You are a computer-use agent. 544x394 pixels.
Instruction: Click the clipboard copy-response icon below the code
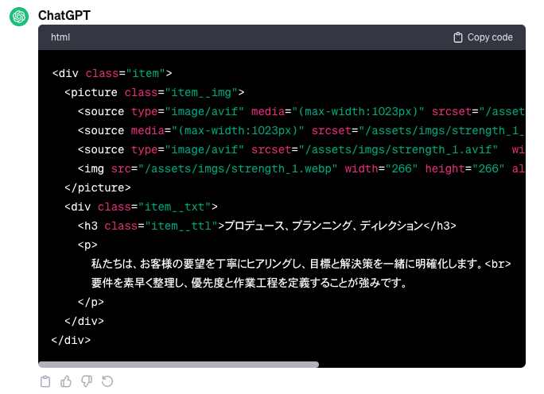click(45, 381)
